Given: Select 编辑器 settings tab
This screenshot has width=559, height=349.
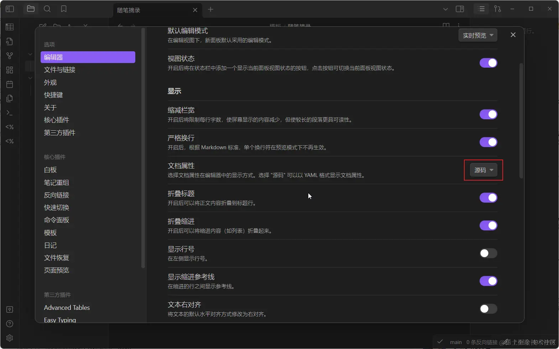Looking at the screenshot, I should [88, 57].
